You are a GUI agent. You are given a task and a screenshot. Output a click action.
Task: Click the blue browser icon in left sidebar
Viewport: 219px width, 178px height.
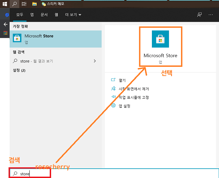(7, 15)
